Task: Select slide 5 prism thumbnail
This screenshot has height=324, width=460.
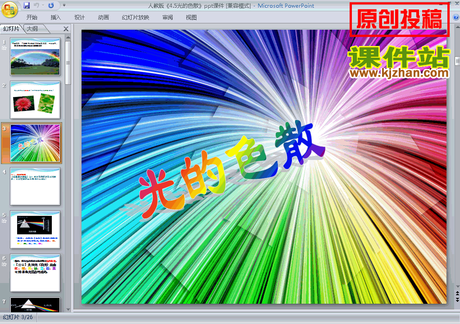Action: [35, 229]
